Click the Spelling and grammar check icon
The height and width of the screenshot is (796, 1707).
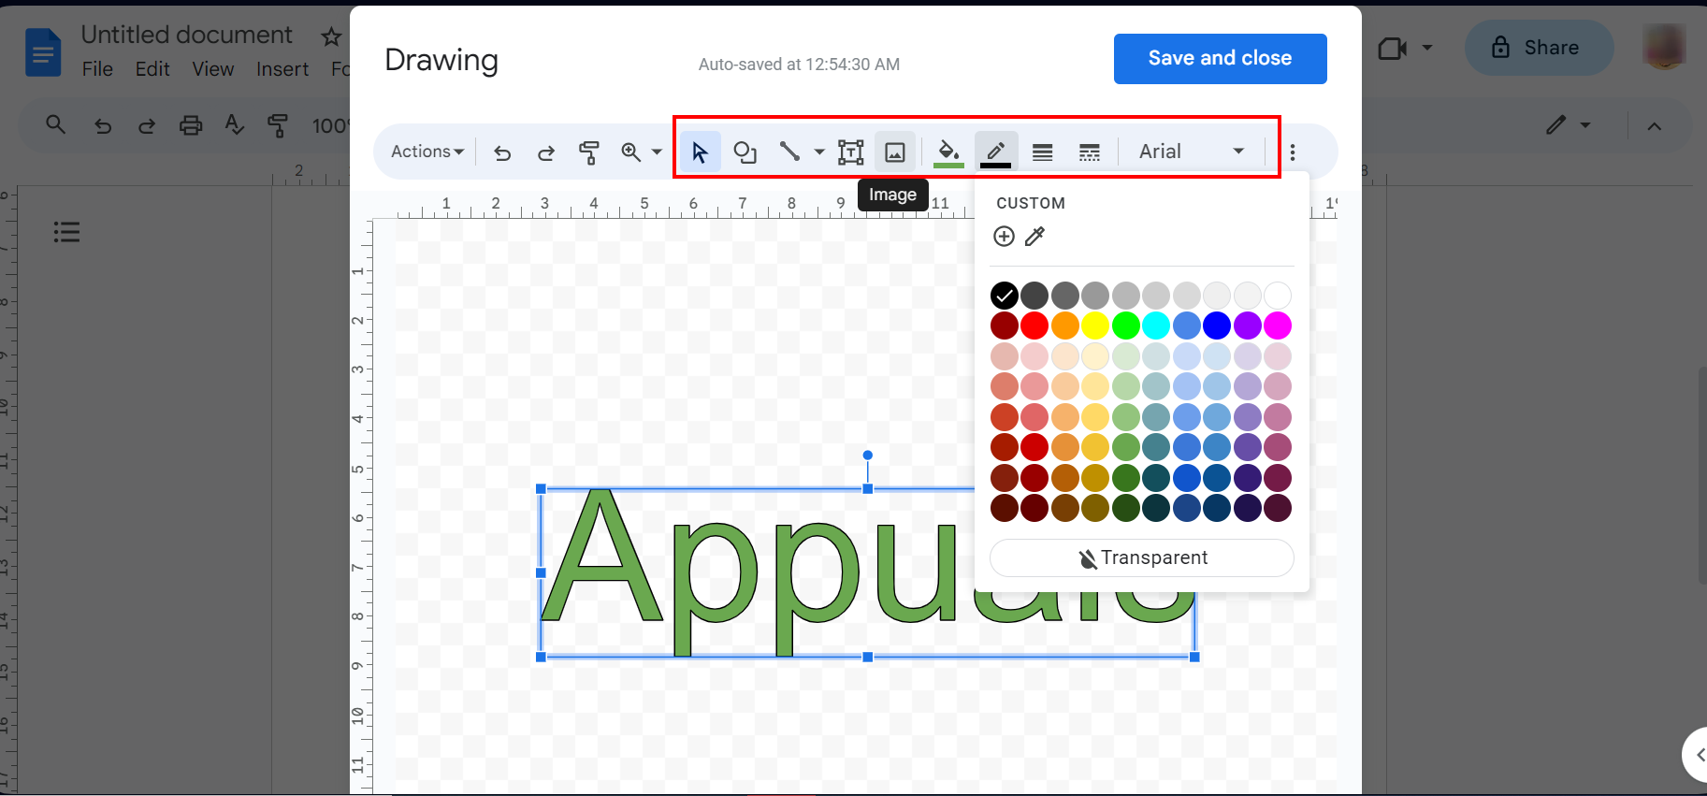tap(234, 125)
